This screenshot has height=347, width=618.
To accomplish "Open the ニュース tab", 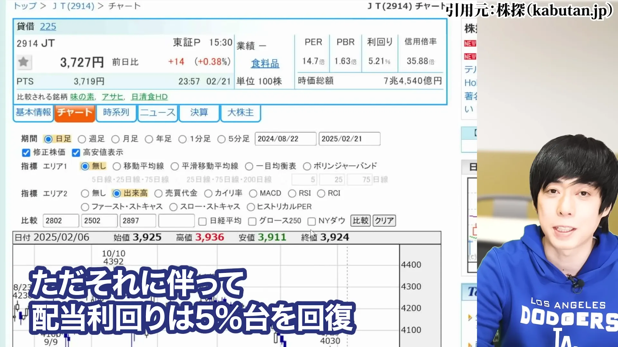I will tap(158, 112).
